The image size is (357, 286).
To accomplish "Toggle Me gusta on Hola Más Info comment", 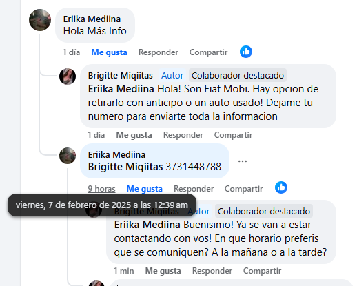I will 109,52.
